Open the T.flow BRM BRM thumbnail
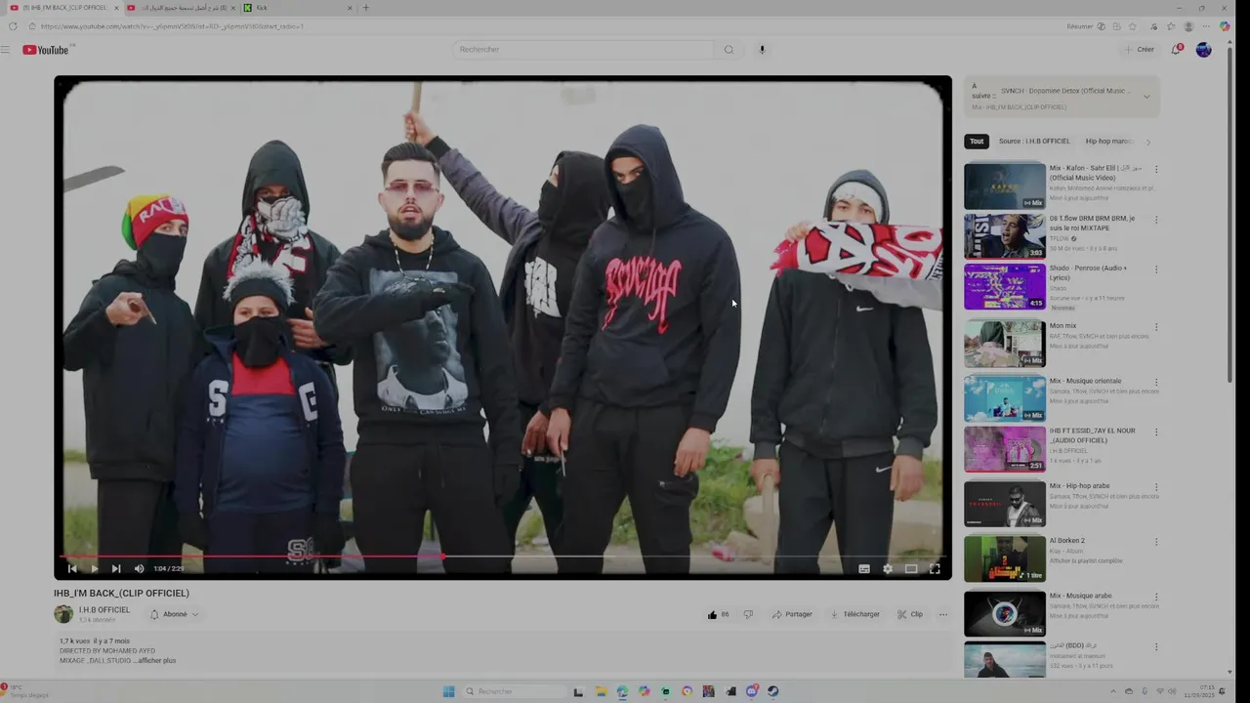Screen dimensions: 1250x703 1004,236
